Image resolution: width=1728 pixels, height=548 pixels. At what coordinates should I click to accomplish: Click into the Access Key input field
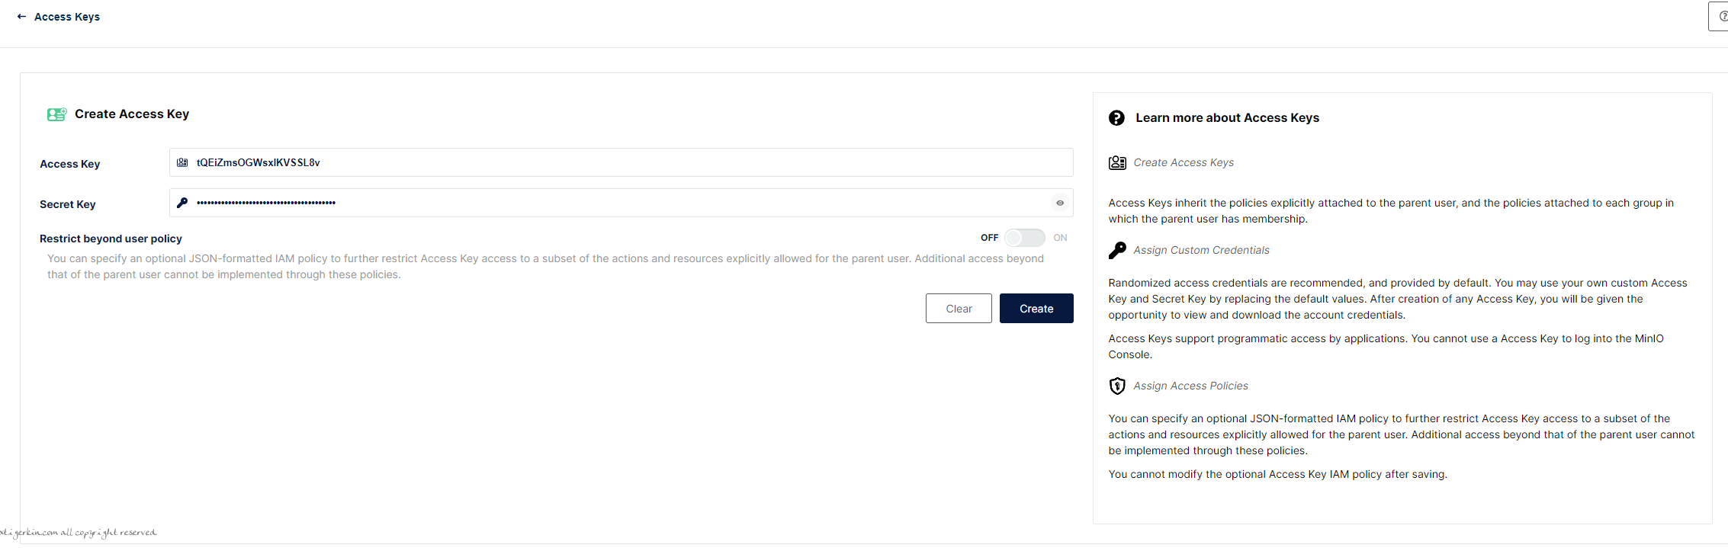click(621, 162)
